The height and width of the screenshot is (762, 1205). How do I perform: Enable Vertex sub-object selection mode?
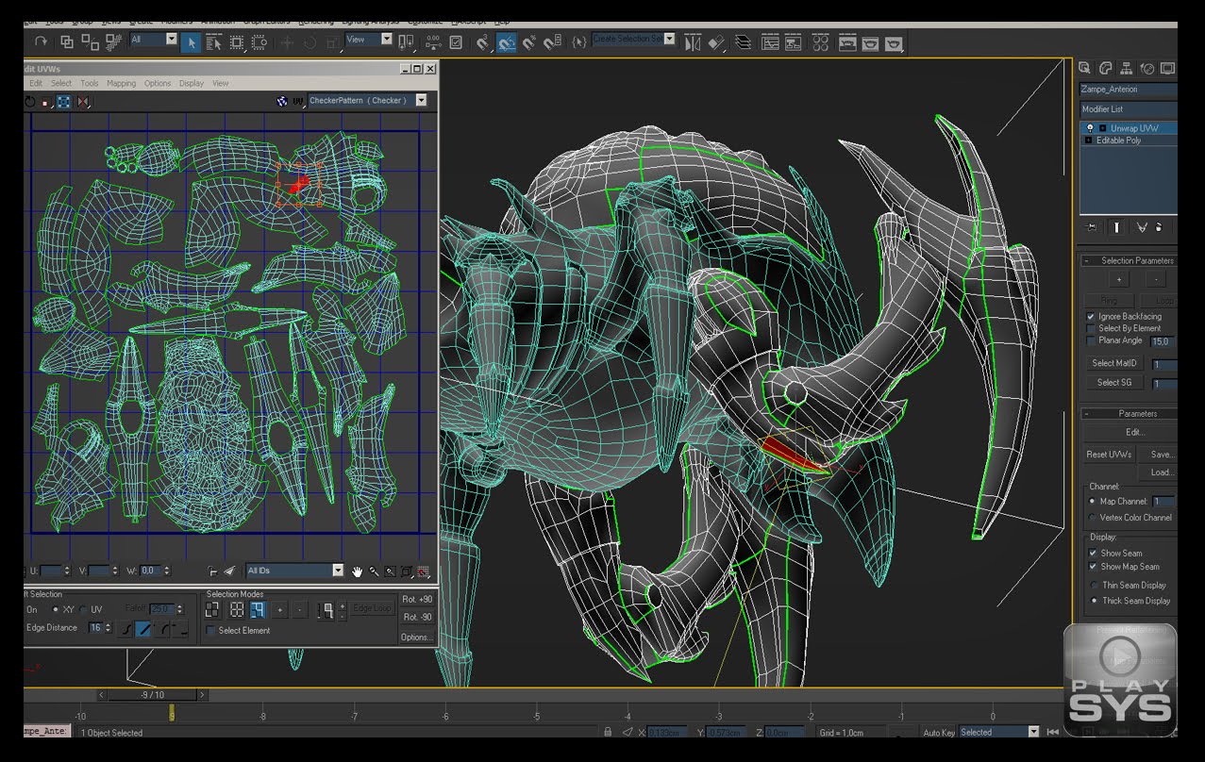[212, 610]
